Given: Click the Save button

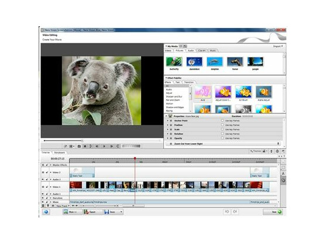Looking at the screenshot, I should tap(111, 212).
